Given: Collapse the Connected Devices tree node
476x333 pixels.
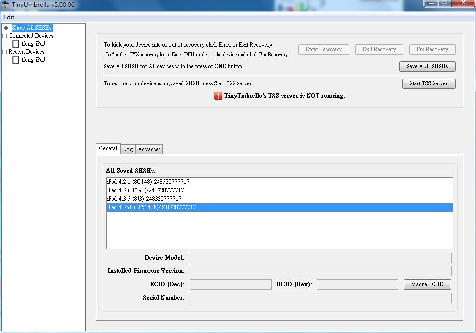Looking at the screenshot, I should pos(4,36).
